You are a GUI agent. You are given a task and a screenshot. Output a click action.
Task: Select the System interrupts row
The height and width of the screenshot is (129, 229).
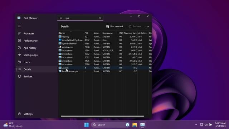point(105,71)
